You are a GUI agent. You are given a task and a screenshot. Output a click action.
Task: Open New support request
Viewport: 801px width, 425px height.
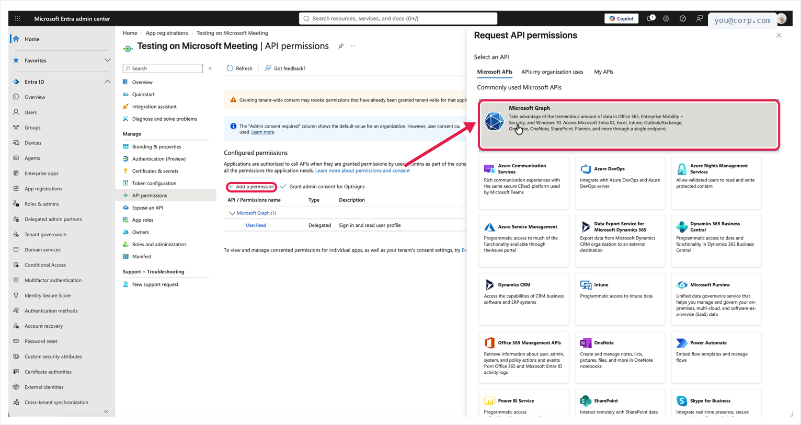pos(155,284)
